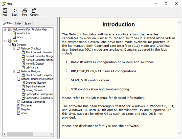Click the topic icon beside Exporting Network
Image resolution: width=182 pixels, height=139 pixels.
pos(23,86)
